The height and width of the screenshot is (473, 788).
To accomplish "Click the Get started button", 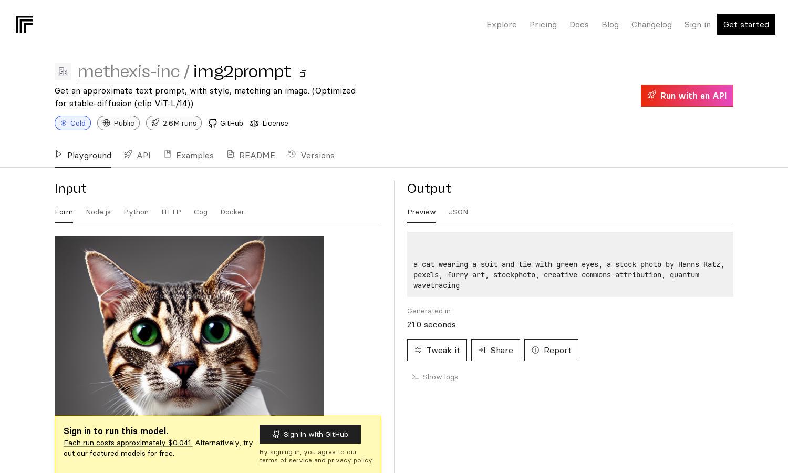I will [746, 24].
